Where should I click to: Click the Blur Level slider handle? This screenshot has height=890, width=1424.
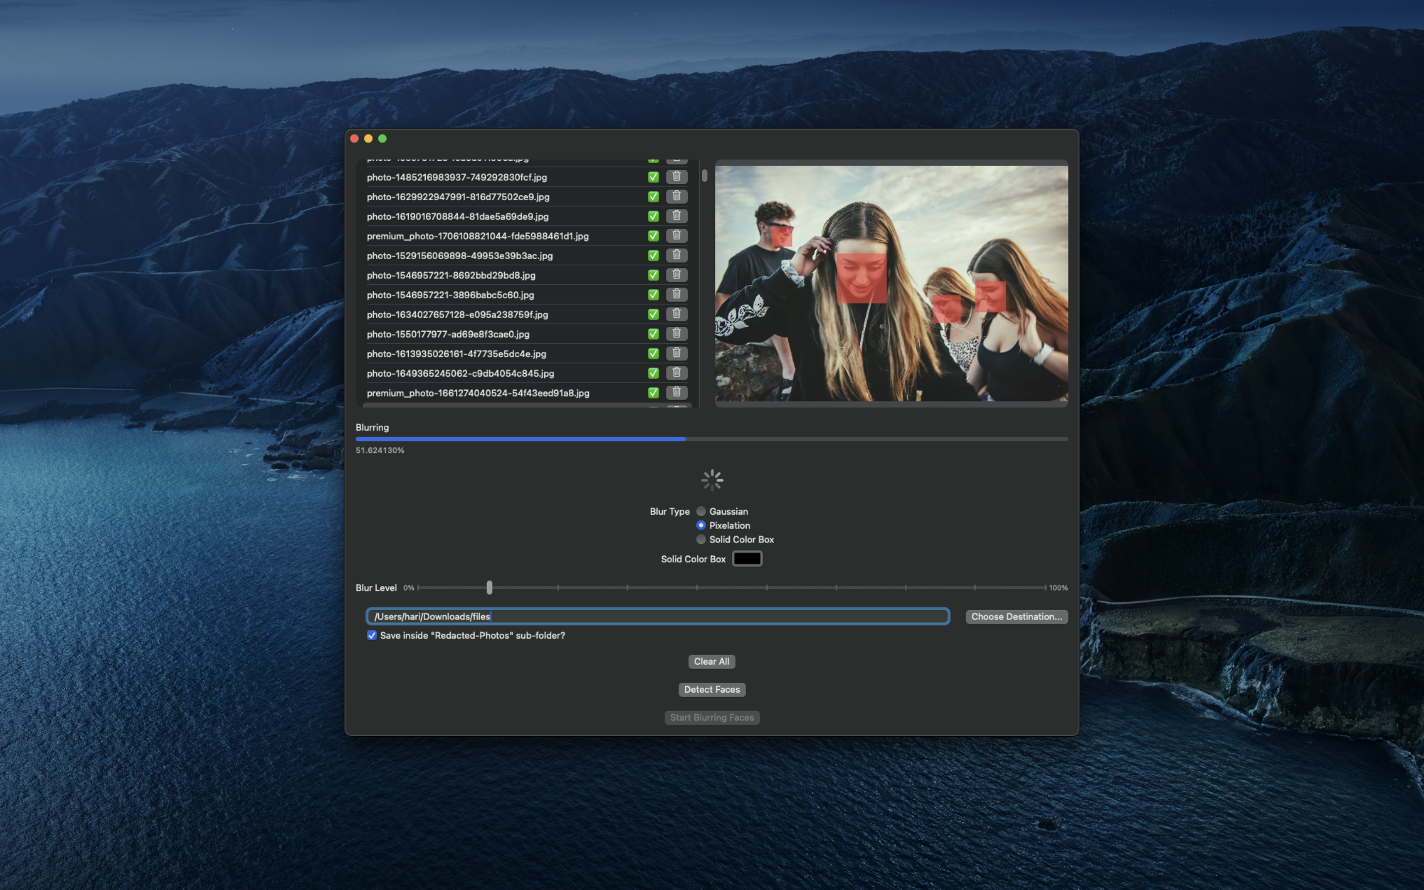pyautogui.click(x=489, y=587)
